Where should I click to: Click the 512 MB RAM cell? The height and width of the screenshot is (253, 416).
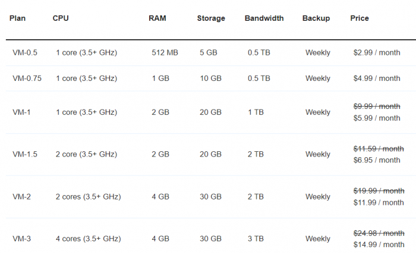point(165,53)
